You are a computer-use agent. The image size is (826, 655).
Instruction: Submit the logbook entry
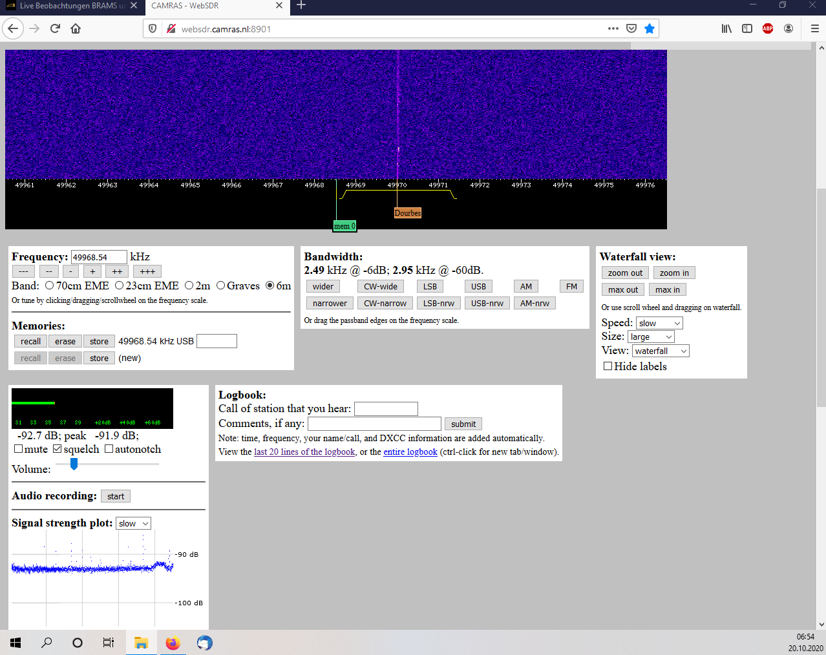pos(463,424)
